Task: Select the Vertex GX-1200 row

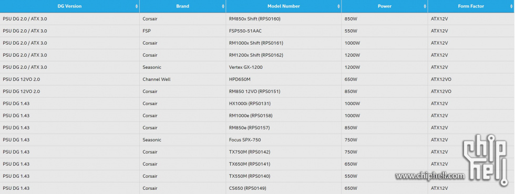Action: click(257, 67)
